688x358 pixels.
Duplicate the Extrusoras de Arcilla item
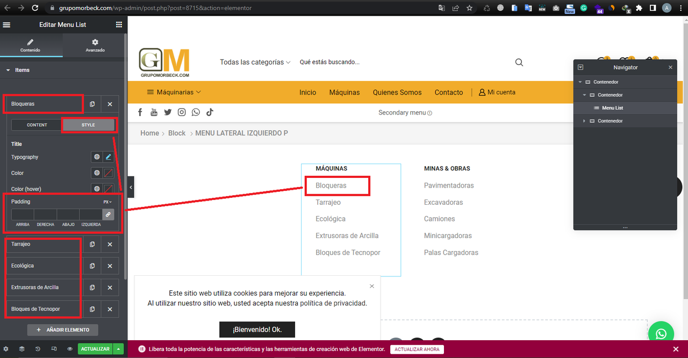pyautogui.click(x=92, y=288)
